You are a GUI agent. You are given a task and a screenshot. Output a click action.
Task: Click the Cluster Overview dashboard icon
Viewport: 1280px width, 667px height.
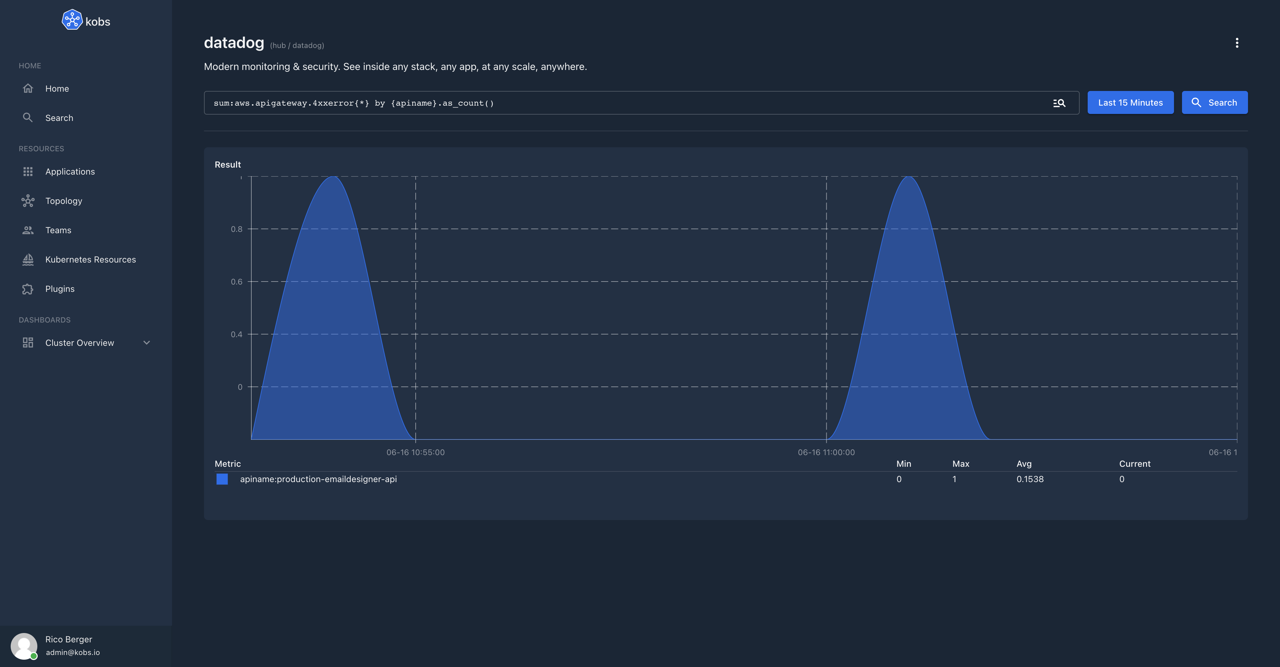[x=28, y=343]
